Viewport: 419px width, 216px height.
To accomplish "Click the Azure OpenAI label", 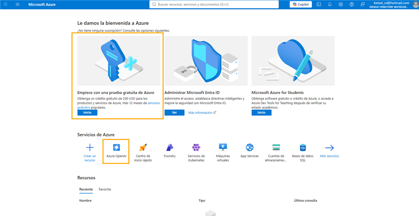I will (117, 156).
